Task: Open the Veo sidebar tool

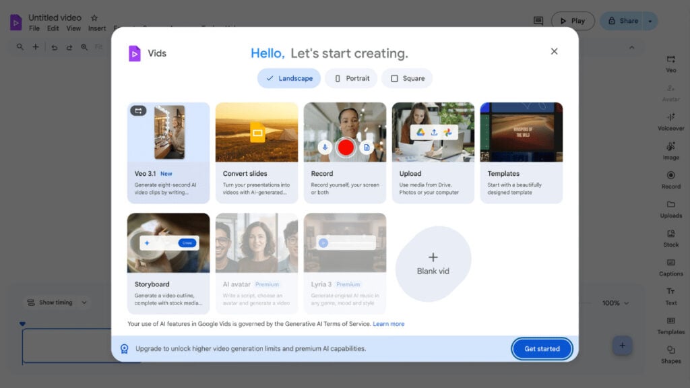Action: click(x=670, y=64)
